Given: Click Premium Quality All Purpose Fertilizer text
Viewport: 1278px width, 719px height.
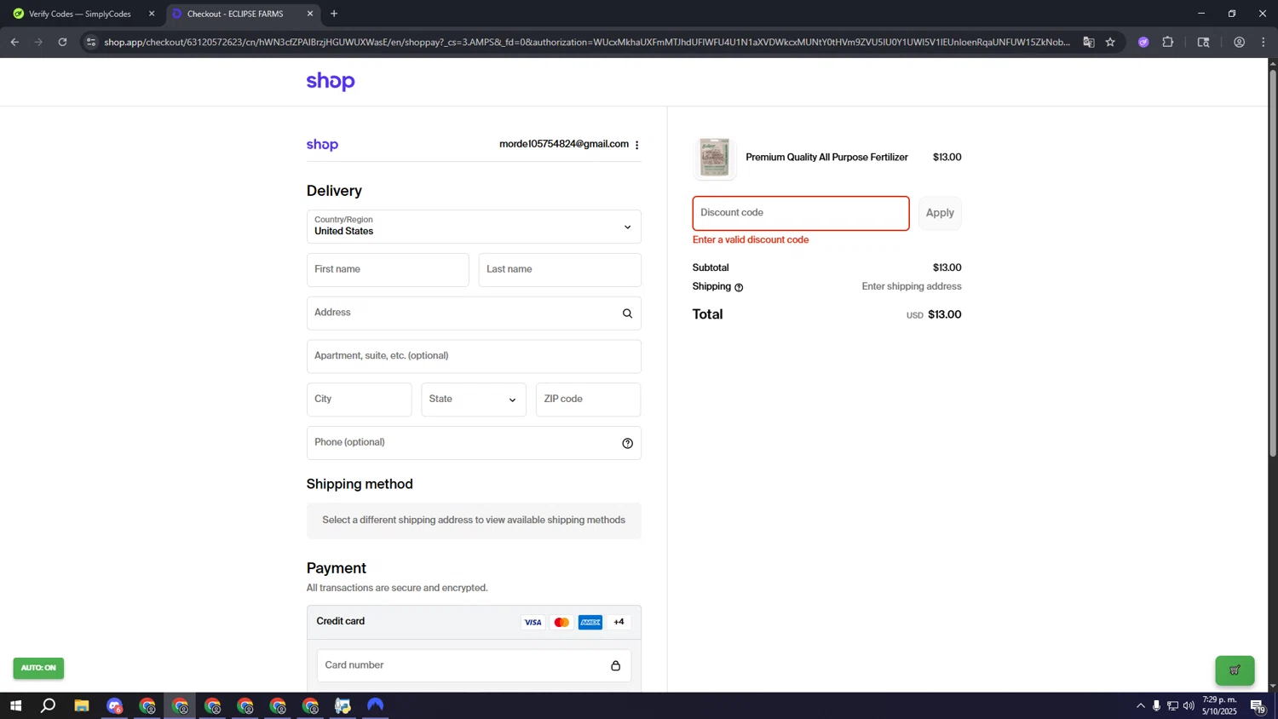Looking at the screenshot, I should pos(826,158).
